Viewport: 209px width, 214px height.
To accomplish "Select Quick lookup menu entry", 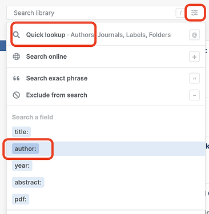I will pos(106,35).
